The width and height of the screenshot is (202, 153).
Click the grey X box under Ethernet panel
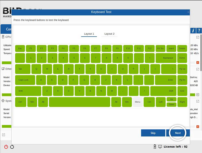click(x=198, y=95)
